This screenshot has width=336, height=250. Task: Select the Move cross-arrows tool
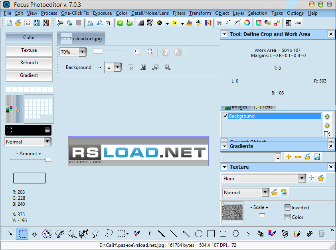point(34,234)
